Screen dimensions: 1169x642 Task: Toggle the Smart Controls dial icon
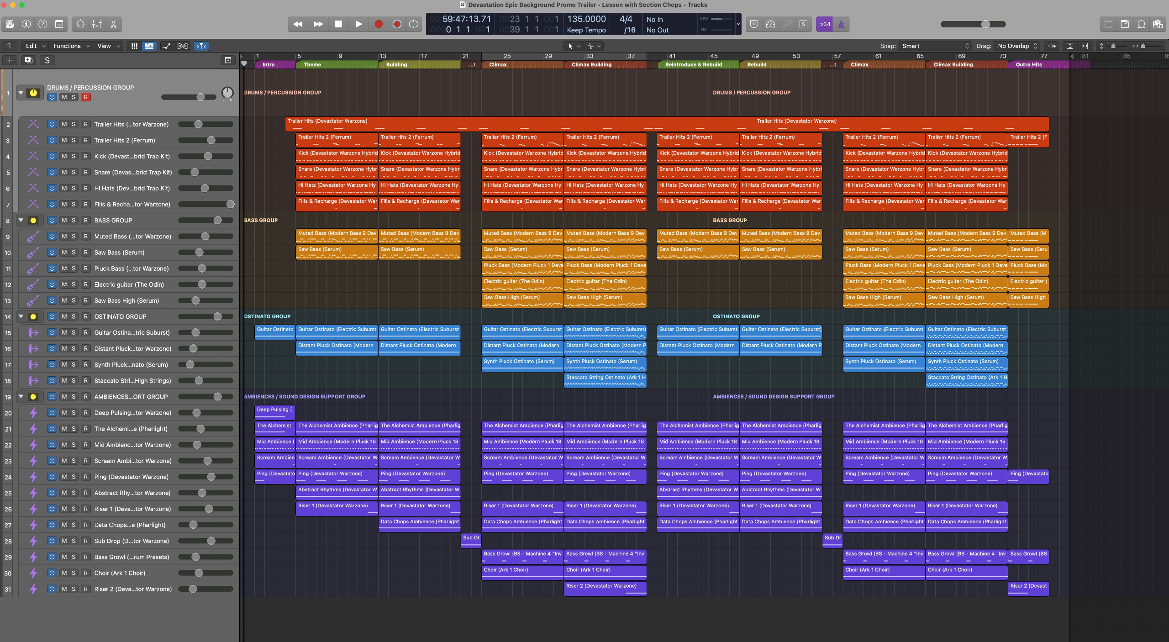[80, 24]
